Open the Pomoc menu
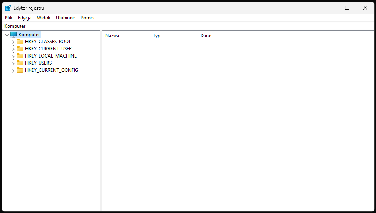Image resolution: width=376 pixels, height=213 pixels. (88, 18)
